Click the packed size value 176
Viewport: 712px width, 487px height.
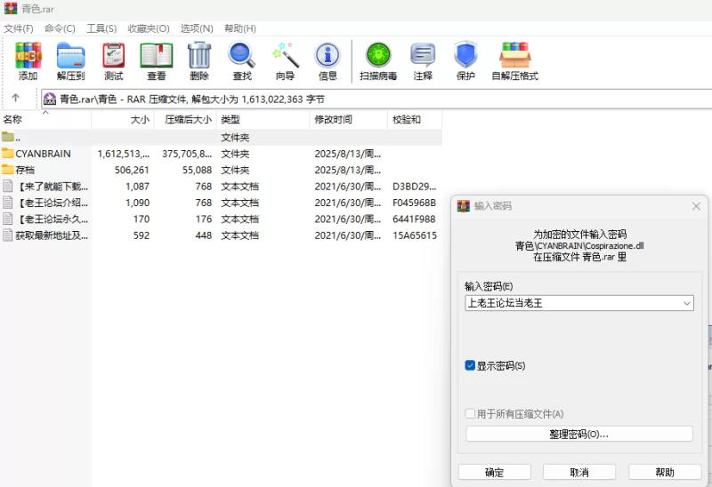tap(204, 219)
